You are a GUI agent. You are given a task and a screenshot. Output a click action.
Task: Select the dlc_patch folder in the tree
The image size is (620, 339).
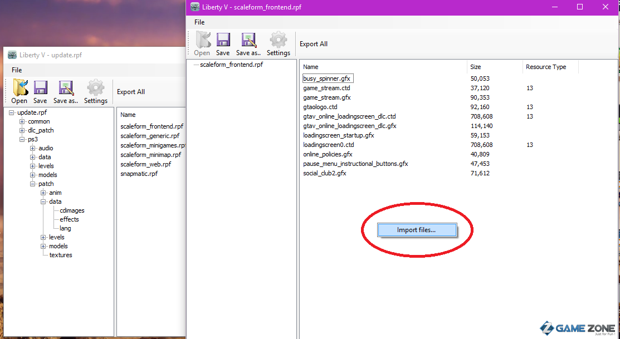[x=41, y=130]
